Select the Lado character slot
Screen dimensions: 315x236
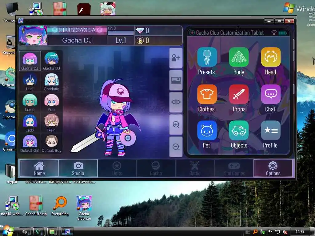point(30,123)
